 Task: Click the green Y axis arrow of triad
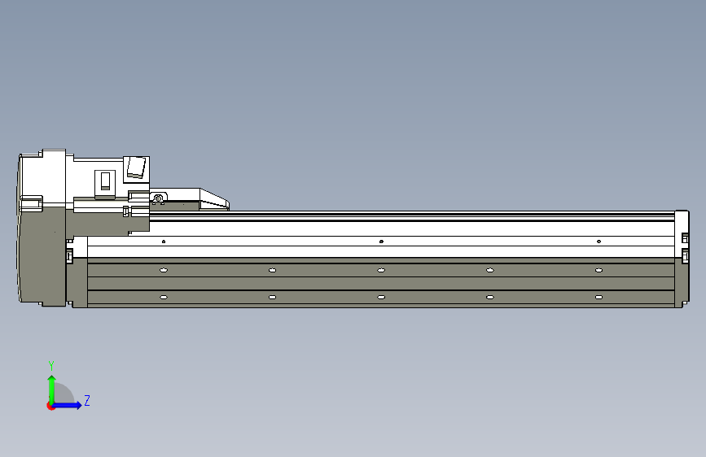click(x=52, y=389)
